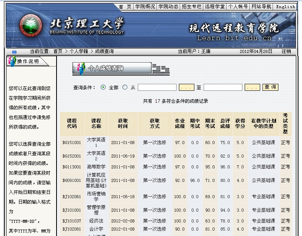Select the 从 date range radio button
Screen dimensions: 302x236
point(125,87)
